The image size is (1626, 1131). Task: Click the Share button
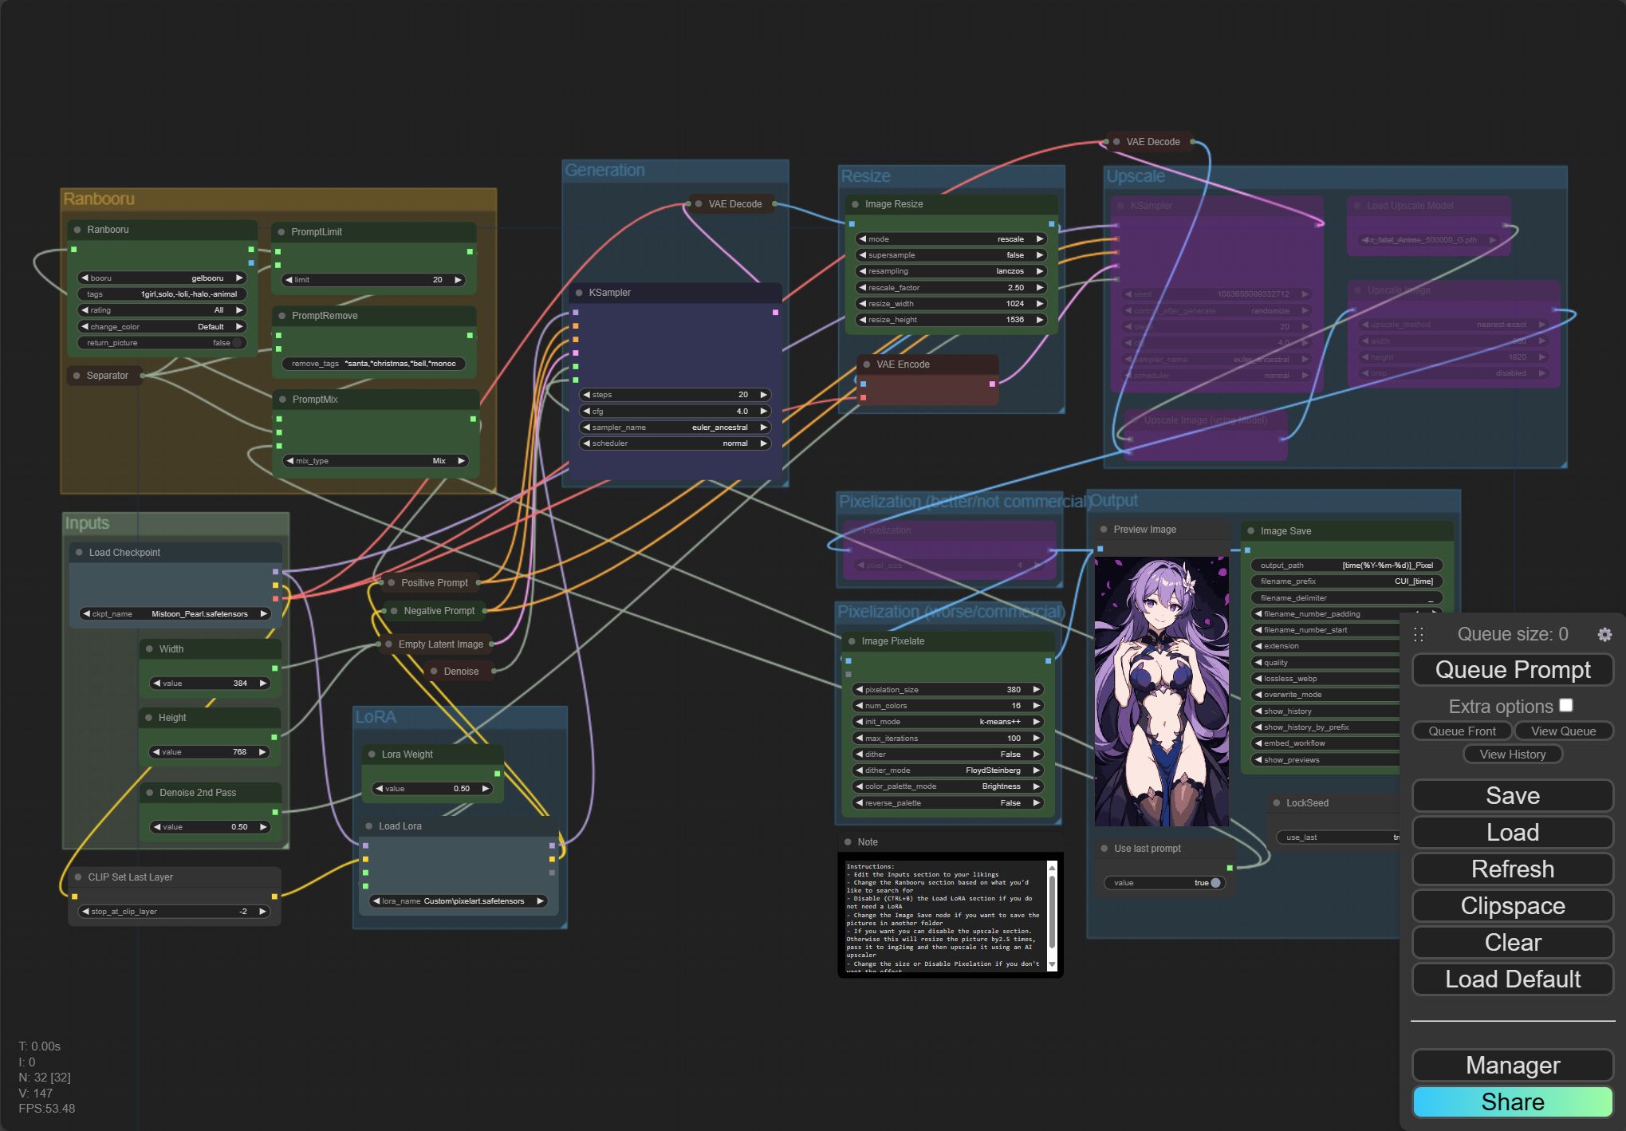tap(1513, 1101)
